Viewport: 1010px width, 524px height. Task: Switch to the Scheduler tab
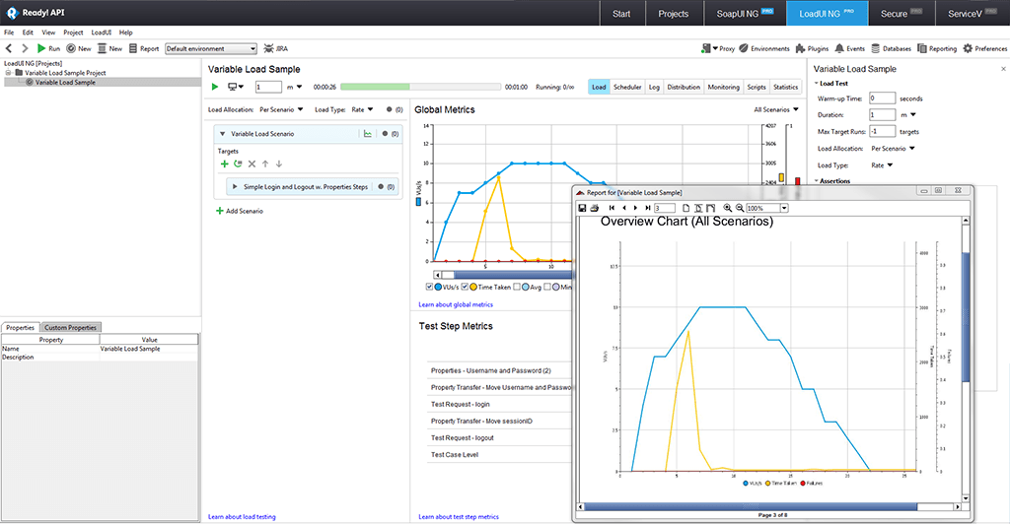click(627, 87)
